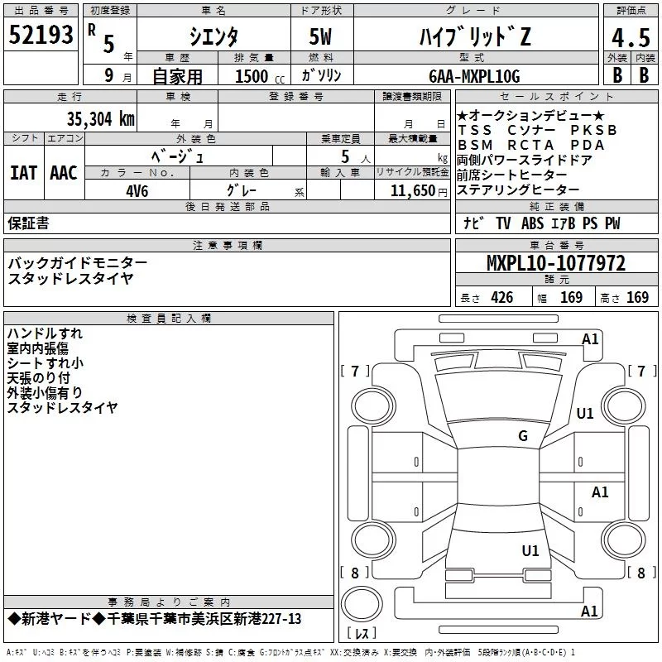Select shift type IAT
The width and height of the screenshot is (662, 662).
click(x=23, y=173)
